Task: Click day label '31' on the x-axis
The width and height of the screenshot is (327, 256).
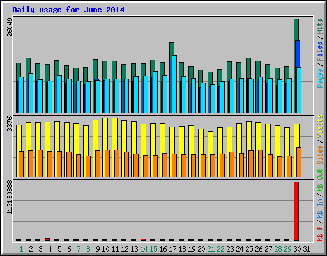Action: pos(307,249)
